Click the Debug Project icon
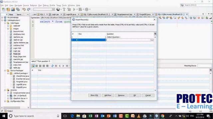Viewport: 213px width, 119px height. (80, 9)
